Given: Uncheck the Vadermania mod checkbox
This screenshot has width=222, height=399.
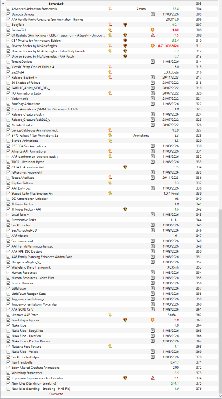Looking at the screenshot, I should [9, 99].
